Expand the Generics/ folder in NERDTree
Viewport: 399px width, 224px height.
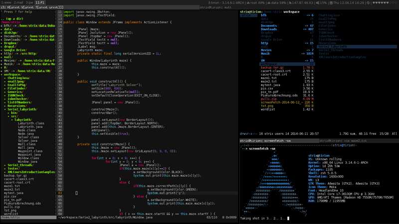tap(15, 92)
